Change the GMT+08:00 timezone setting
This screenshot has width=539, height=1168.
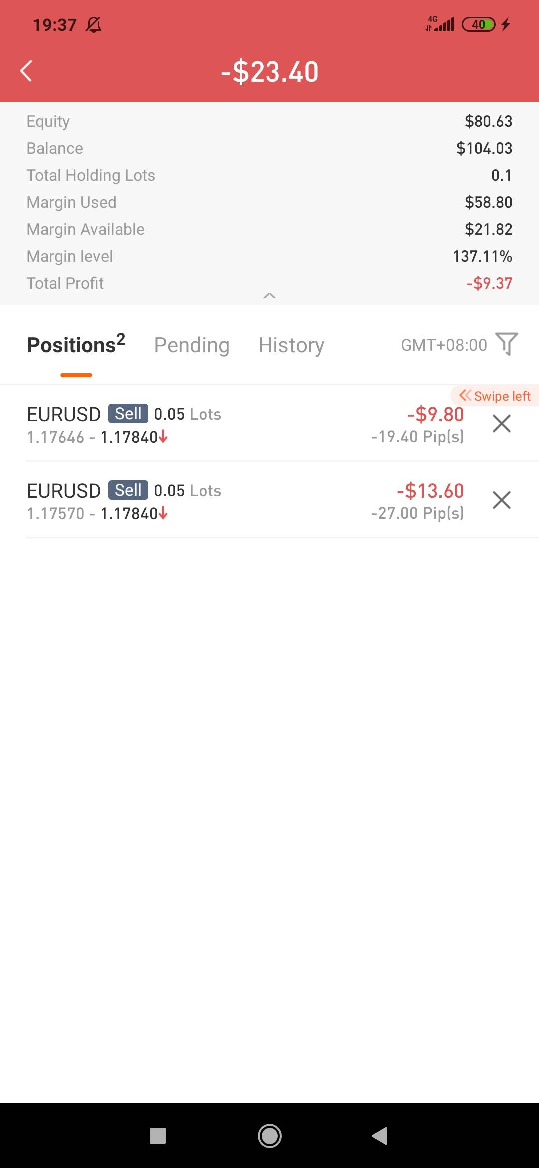[x=444, y=345]
